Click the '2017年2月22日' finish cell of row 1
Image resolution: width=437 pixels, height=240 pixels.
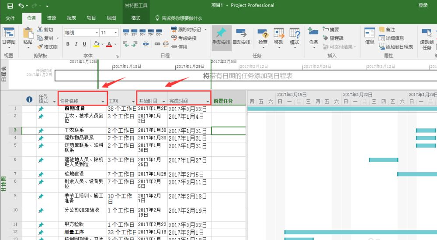[x=190, y=109]
